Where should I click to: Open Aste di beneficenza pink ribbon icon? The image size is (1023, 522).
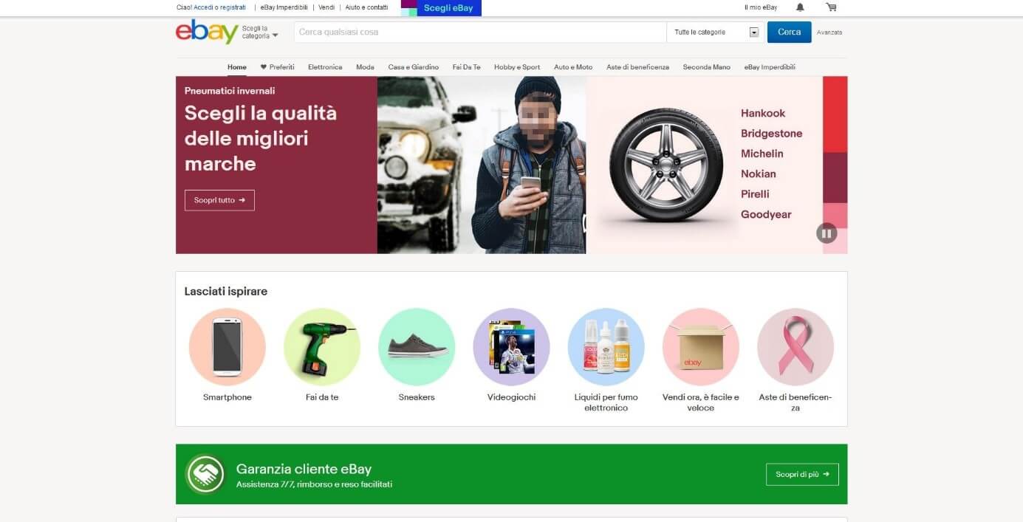pos(796,347)
